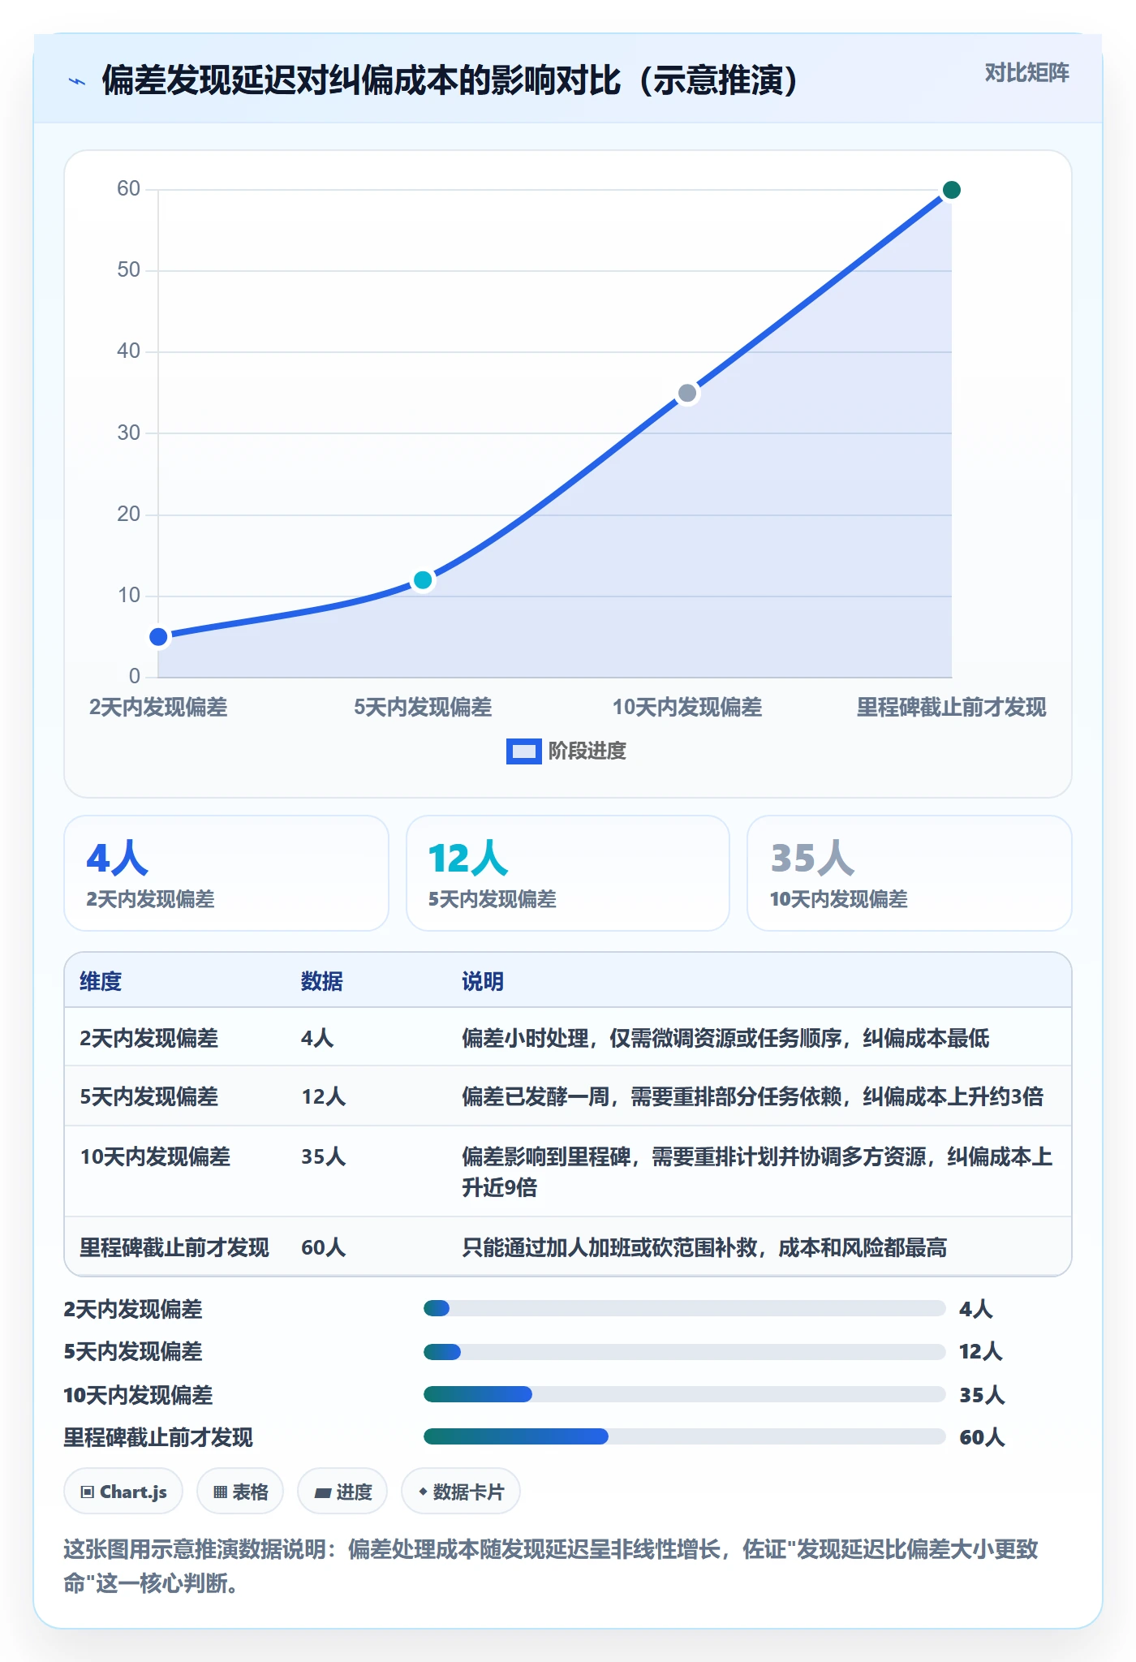
Task: Click table row 里程碑截止前才发现
Action: pos(568,1246)
